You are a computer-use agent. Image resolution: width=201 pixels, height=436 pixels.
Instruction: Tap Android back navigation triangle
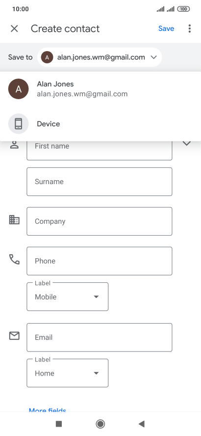[142, 424]
